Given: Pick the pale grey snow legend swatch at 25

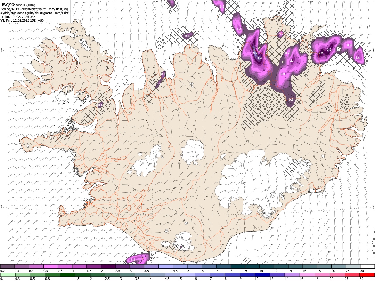Looking at the screenshot, I should click(x=353, y=266).
